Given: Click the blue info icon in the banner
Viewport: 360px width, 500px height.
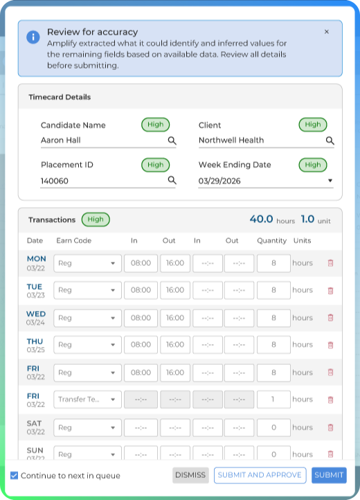Looking at the screenshot, I should point(33,37).
